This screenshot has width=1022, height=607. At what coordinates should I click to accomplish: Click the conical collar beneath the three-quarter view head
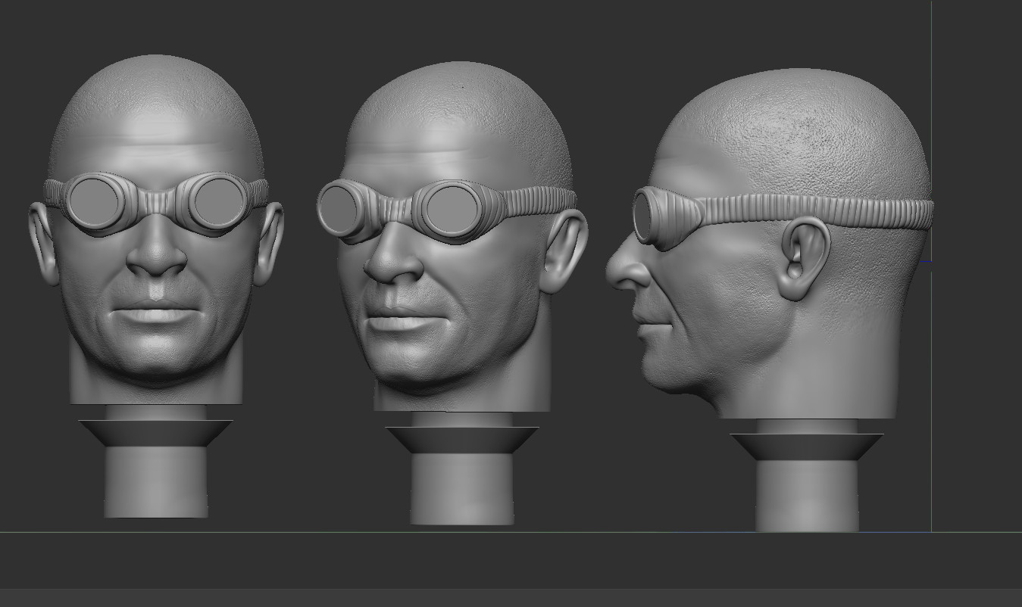pos(462,440)
